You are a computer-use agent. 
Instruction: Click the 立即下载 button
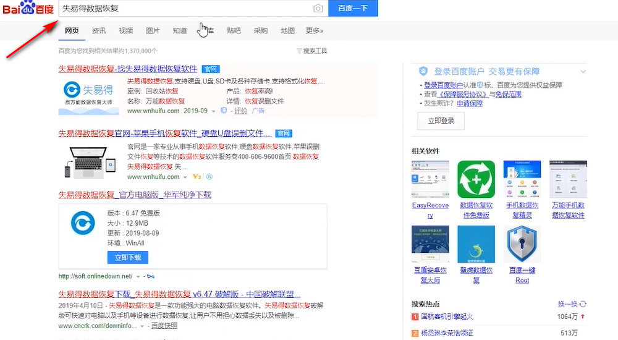128,257
